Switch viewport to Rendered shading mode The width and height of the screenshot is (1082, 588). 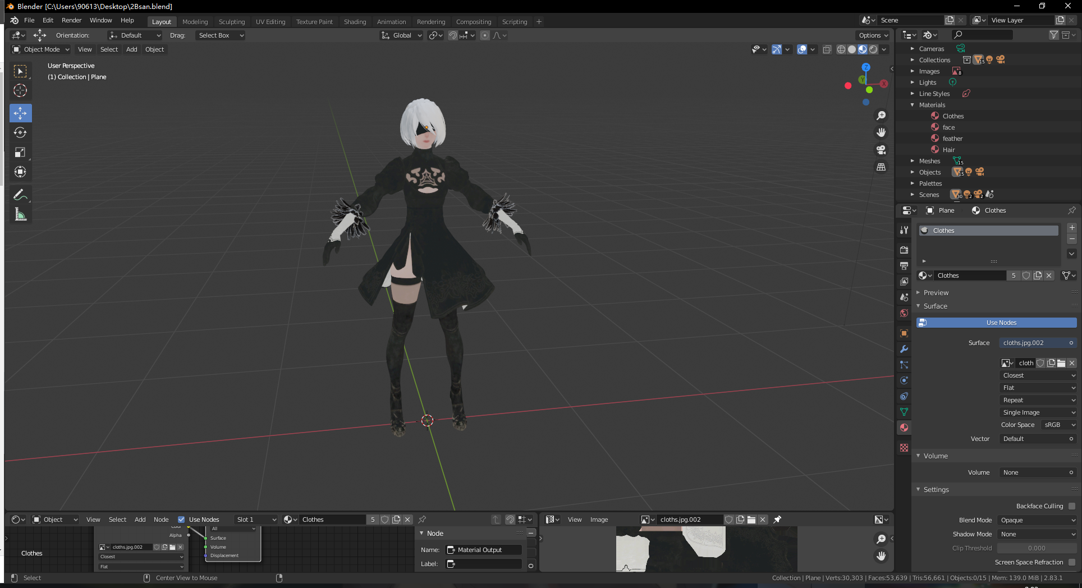click(x=873, y=49)
